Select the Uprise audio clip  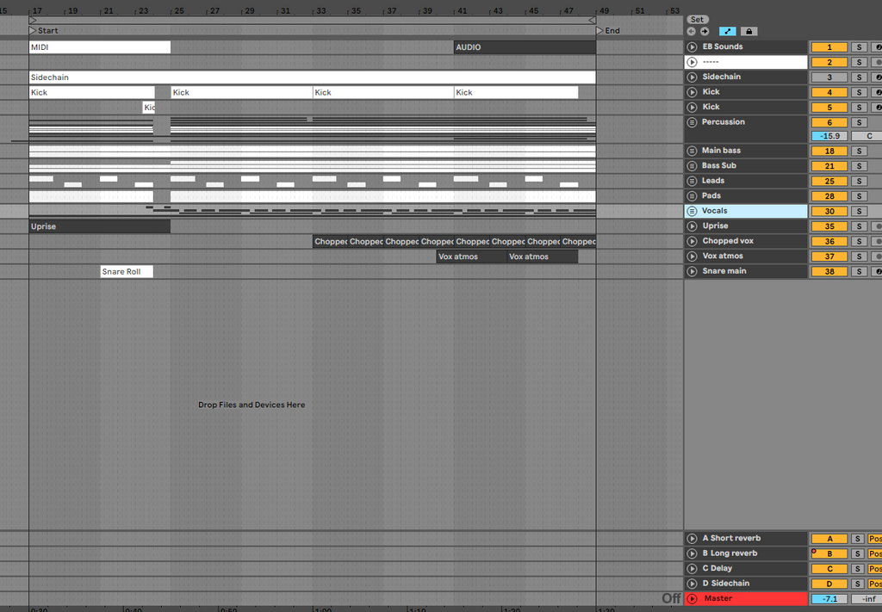100,226
